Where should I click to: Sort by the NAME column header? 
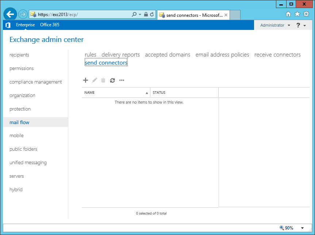(116, 93)
